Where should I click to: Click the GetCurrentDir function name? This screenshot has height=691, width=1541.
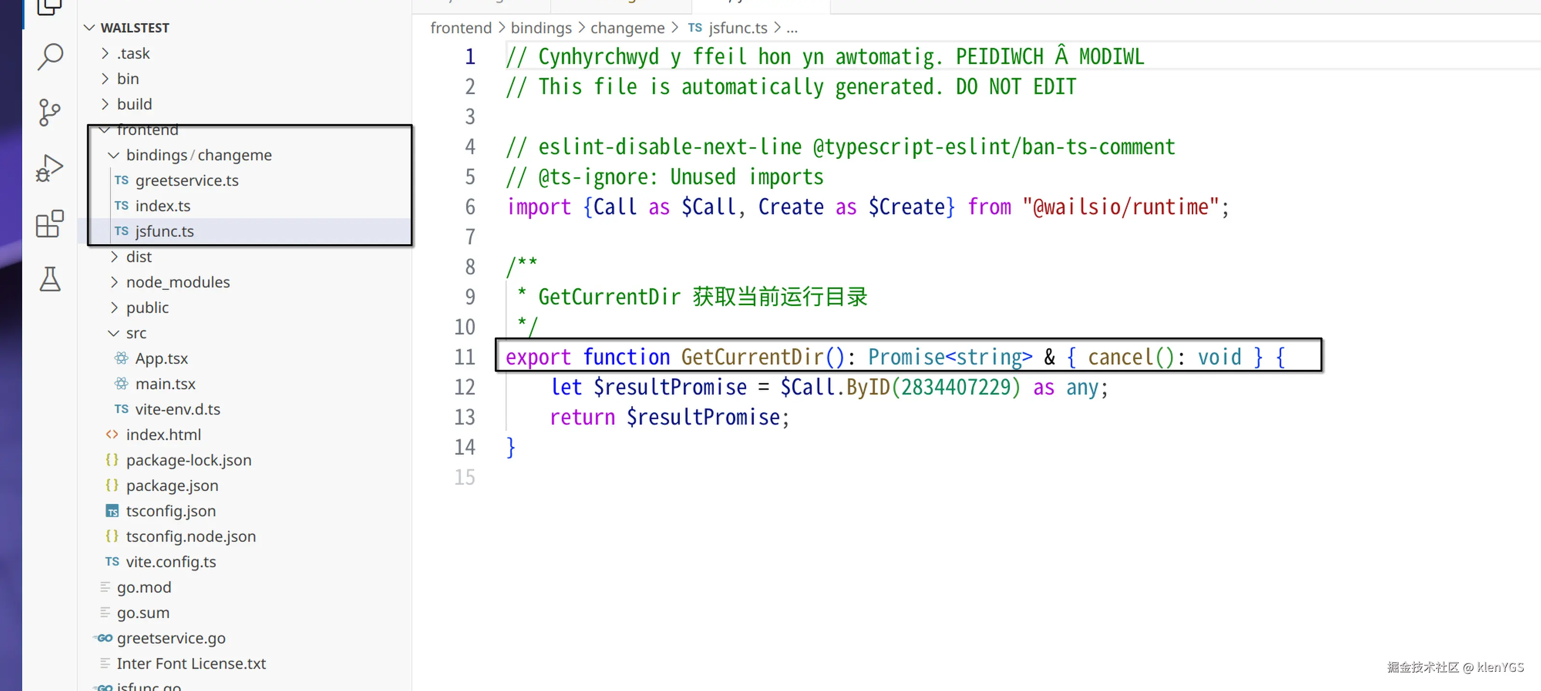pyautogui.click(x=752, y=357)
